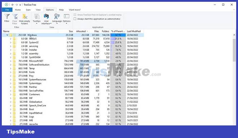Select the Speech_OneCore row
238x138 pixels.
pyautogui.click(x=73, y=105)
